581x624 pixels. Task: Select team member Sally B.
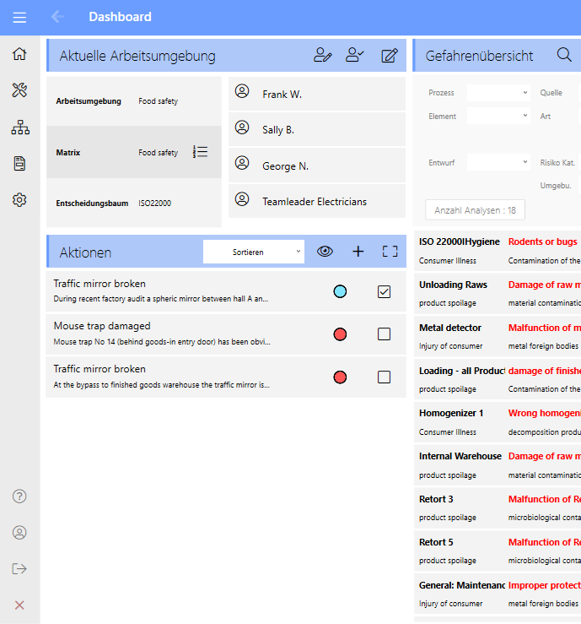point(317,130)
